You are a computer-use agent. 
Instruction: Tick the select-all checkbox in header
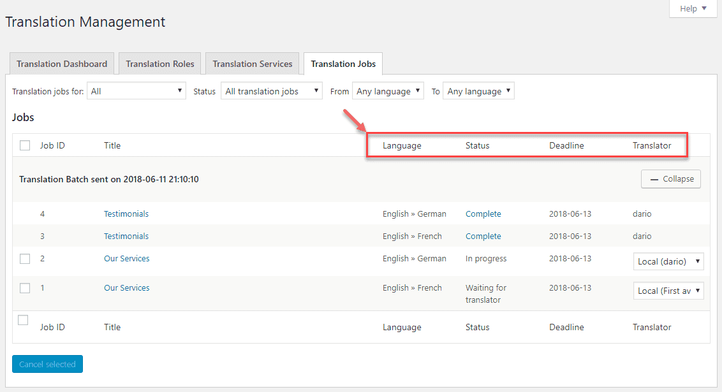click(25, 145)
